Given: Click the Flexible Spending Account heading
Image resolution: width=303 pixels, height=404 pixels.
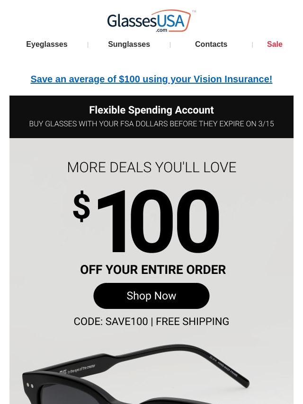Looking at the screenshot, I should pos(151,110).
